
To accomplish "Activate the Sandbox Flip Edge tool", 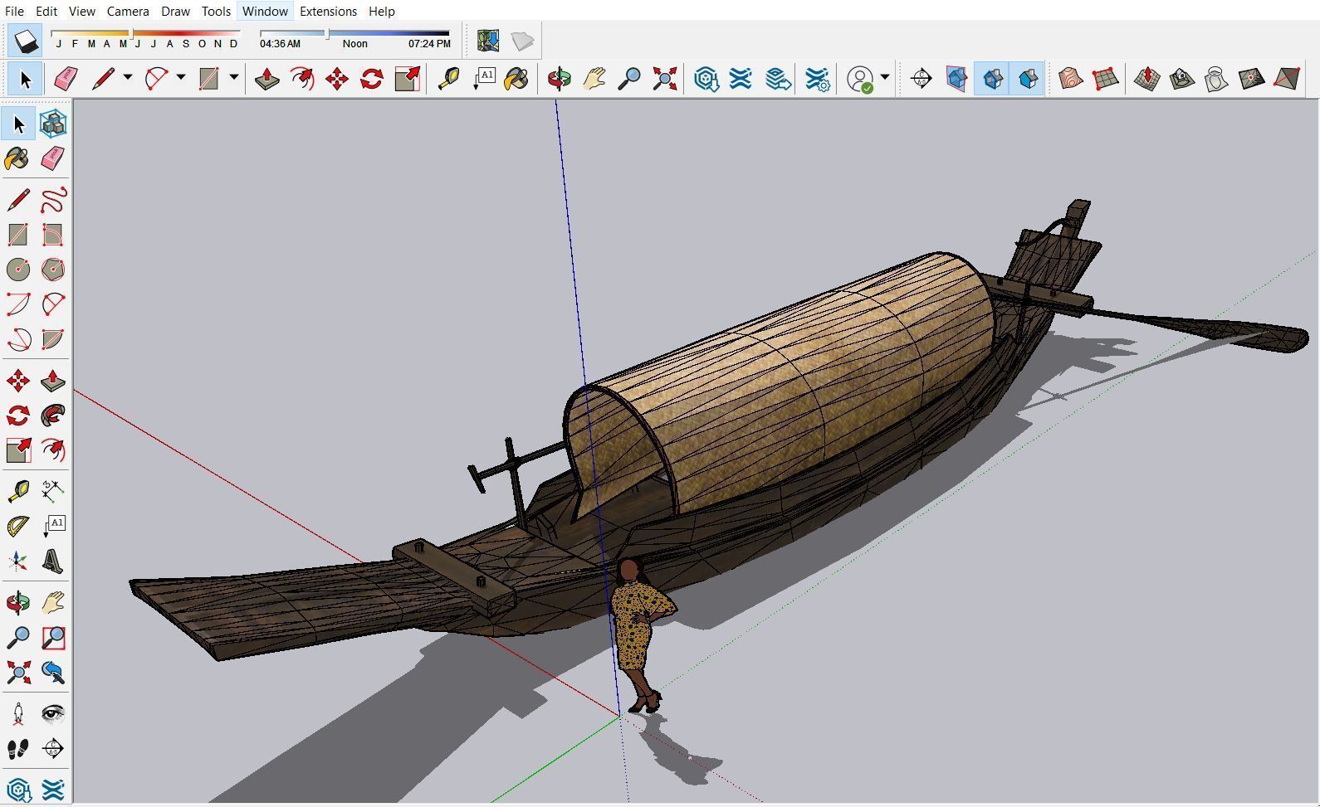I will pos(1286,79).
